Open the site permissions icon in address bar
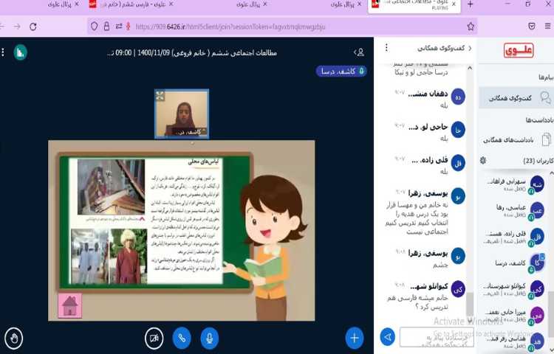554x354 pixels. coord(119,27)
